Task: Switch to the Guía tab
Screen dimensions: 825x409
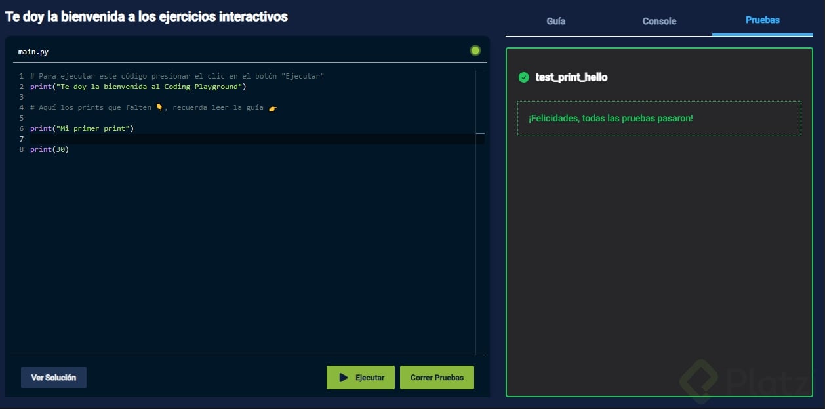Action: click(556, 21)
